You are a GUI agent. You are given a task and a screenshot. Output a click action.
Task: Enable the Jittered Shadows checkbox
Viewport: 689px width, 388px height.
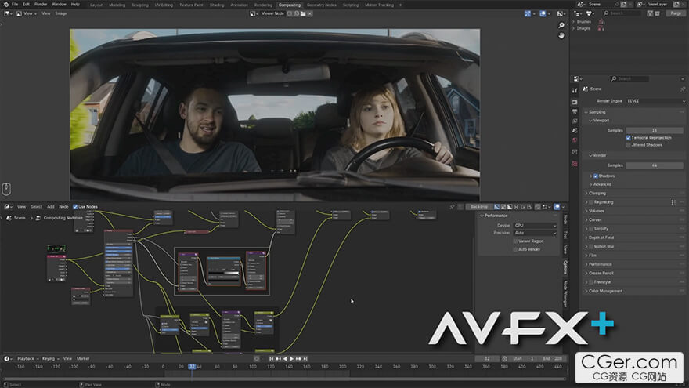point(629,145)
